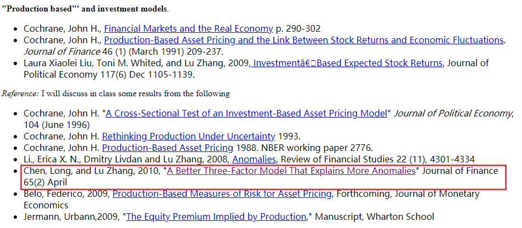Click the p. 290-302 page reference

click(x=298, y=28)
